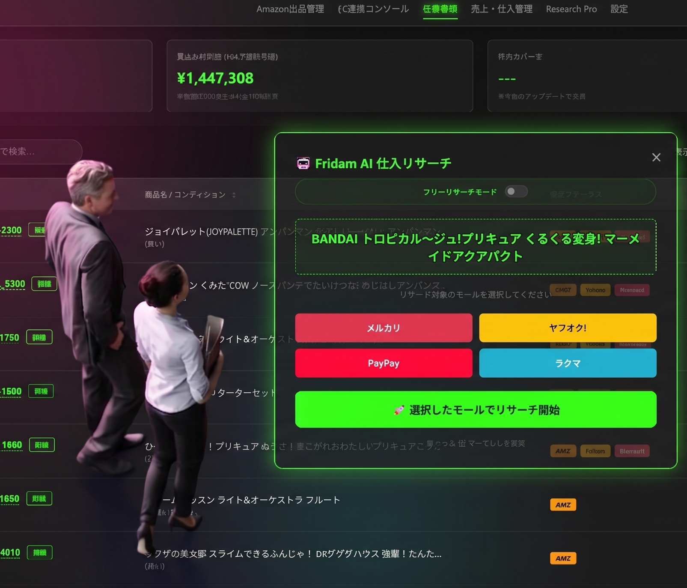Screen dimensions: 687x588
Task: Start research with 選択したモールでリサーチ開始
Action: (x=476, y=409)
